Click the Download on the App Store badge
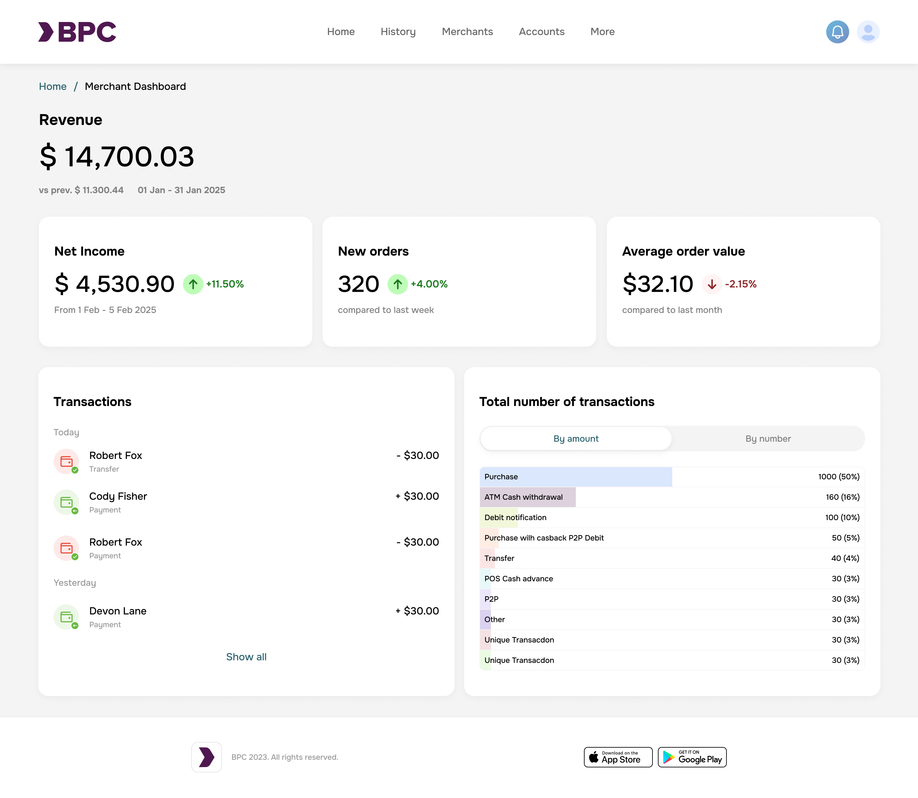The image size is (918, 798). click(618, 757)
